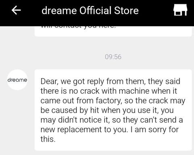
Task: Tap the dreame seller avatar
Action: [x=17, y=80]
